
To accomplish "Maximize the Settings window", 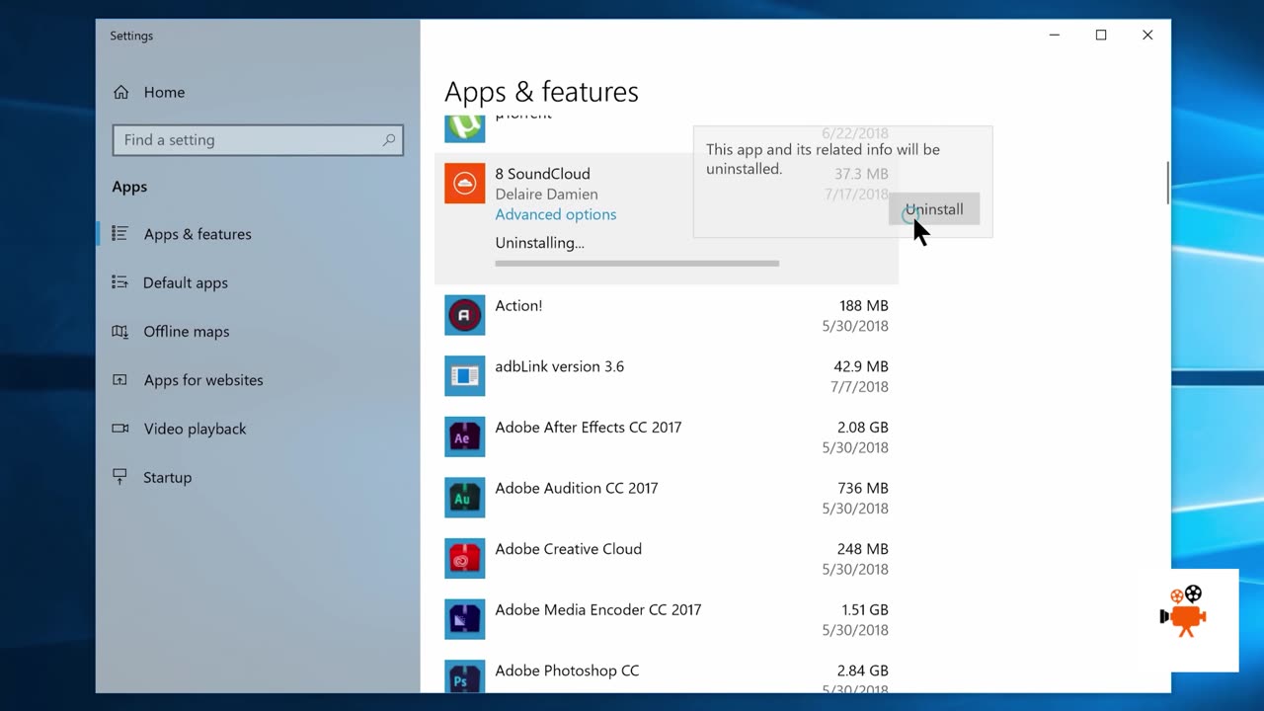I will 1101,36.
